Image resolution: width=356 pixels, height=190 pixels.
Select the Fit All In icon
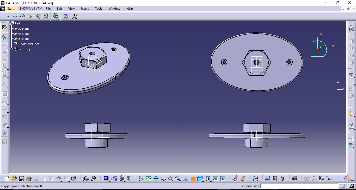pyautogui.click(x=149, y=179)
